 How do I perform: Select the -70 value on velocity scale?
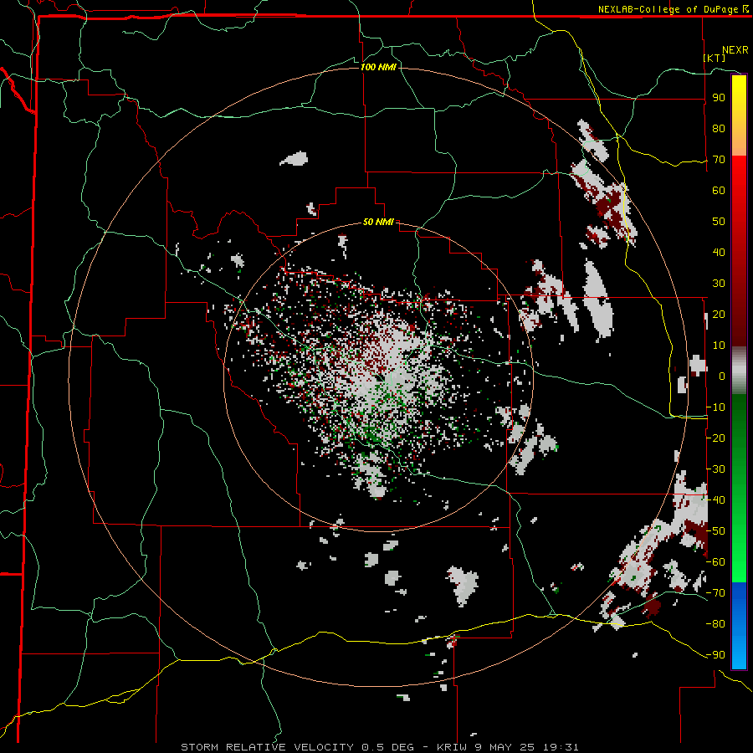click(x=715, y=593)
